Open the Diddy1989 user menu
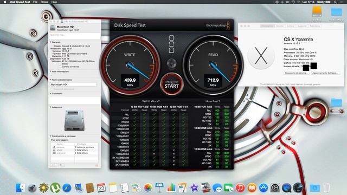Viewport: 347px width, 195px height. [x=324, y=2]
